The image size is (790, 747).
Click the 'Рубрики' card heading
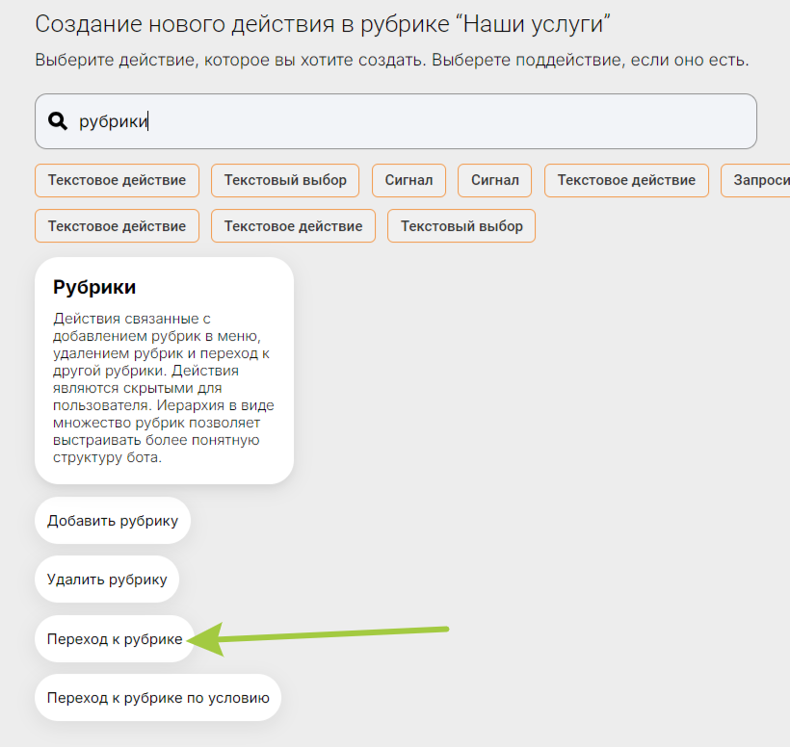click(94, 287)
